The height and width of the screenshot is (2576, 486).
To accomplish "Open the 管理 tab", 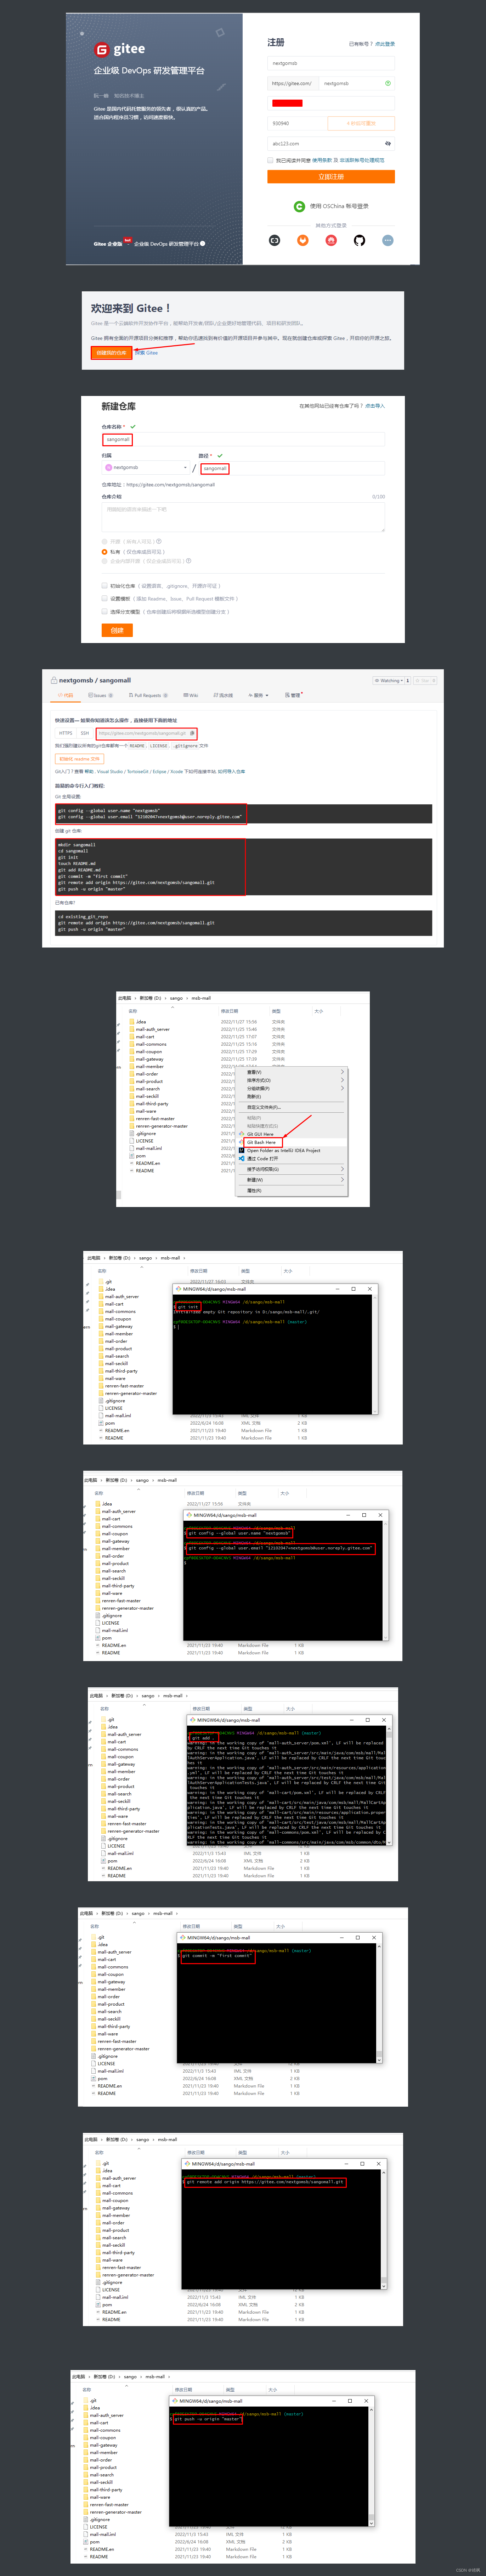I will point(294,695).
